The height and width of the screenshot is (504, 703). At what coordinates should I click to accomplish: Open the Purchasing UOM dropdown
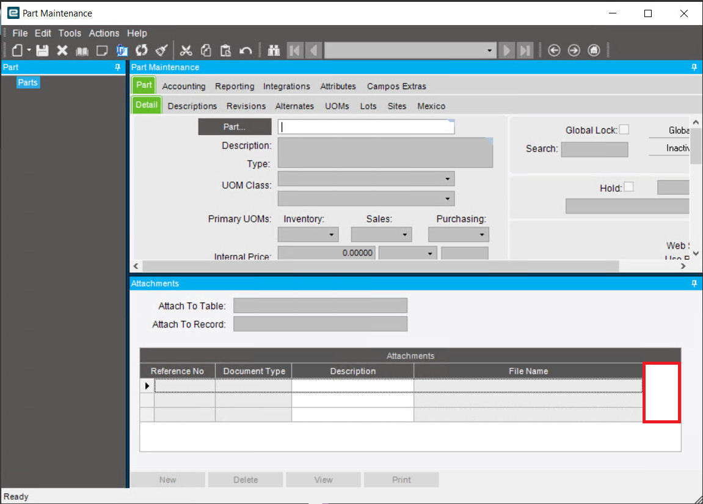coord(482,235)
